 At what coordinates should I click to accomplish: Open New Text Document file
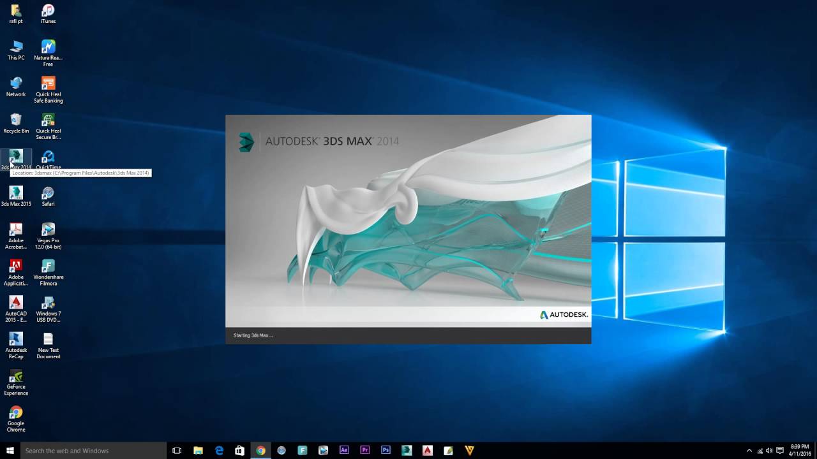(48, 346)
